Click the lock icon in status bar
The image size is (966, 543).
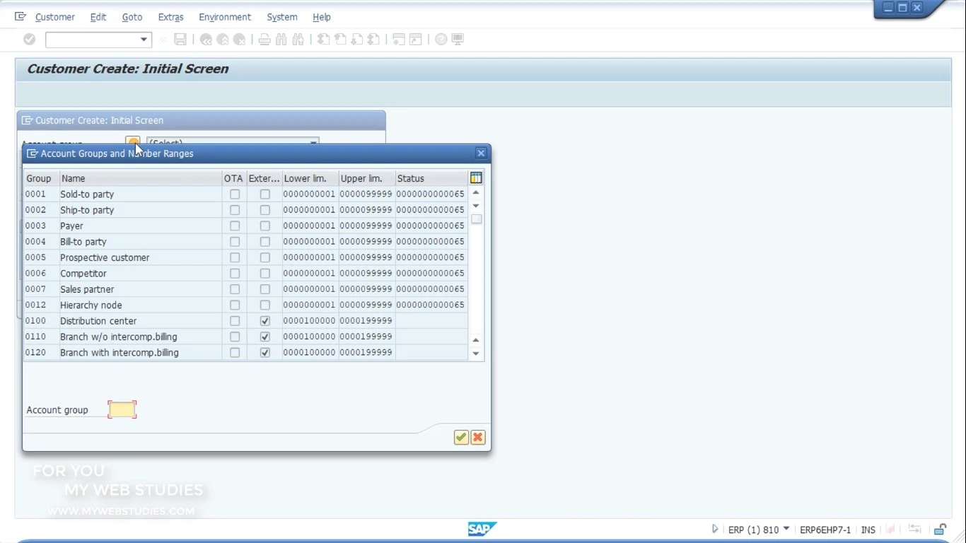pyautogui.click(x=940, y=530)
